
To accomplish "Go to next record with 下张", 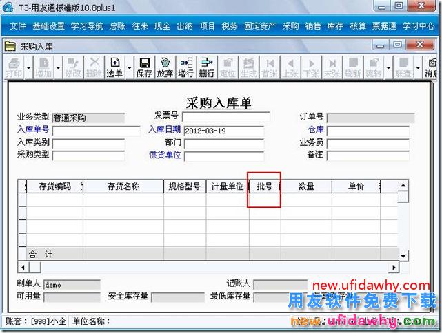I will pyautogui.click(x=311, y=67).
